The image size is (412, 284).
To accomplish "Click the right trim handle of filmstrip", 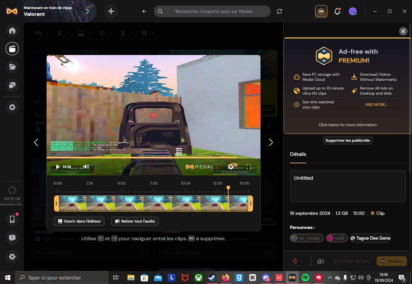I will 251,204.
